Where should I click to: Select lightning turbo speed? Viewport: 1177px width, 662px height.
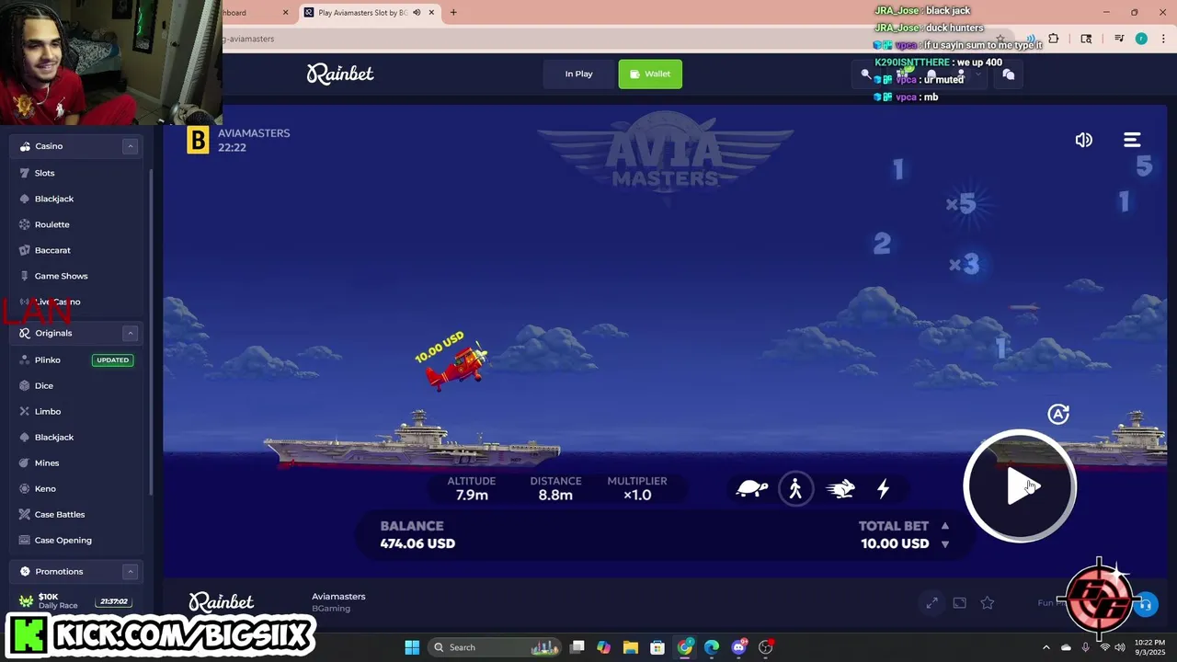[883, 488]
